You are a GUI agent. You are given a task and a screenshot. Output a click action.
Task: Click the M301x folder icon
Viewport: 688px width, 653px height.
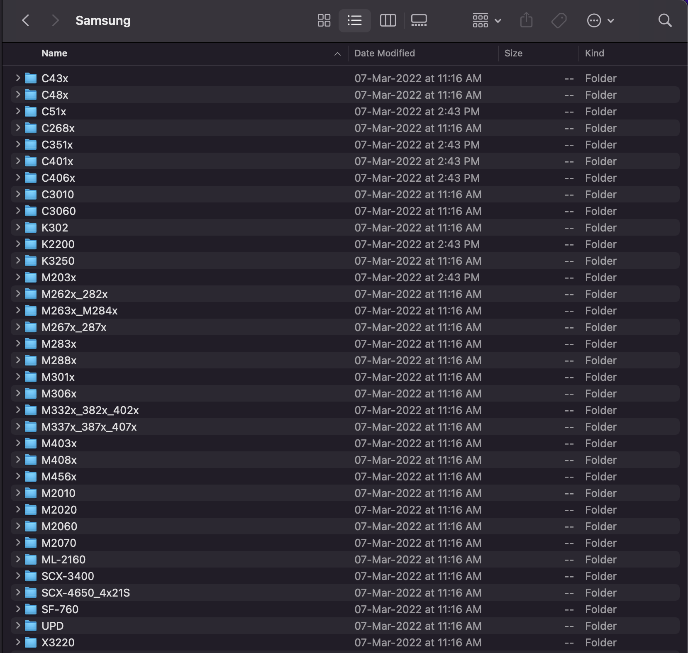coord(31,377)
